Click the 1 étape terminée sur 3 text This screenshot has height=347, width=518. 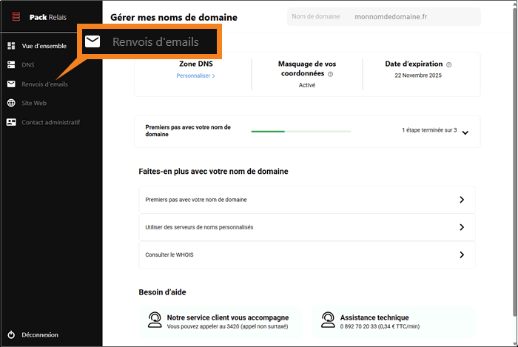tap(429, 130)
